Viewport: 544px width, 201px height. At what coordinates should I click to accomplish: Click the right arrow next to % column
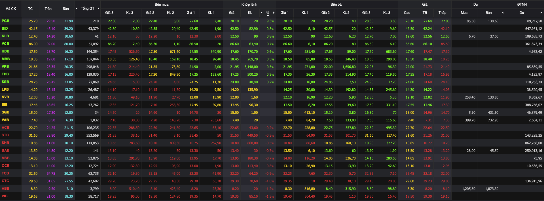coord(274,13)
